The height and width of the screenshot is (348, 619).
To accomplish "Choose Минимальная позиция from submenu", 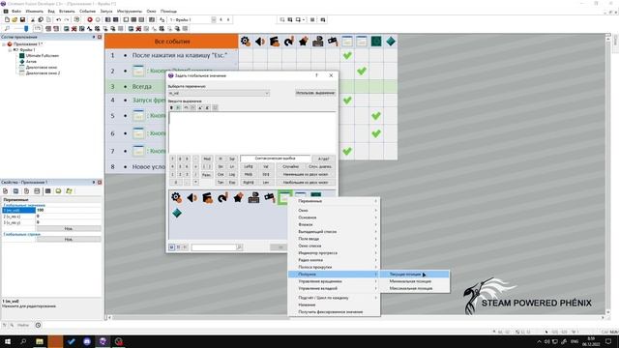I will click(414, 281).
